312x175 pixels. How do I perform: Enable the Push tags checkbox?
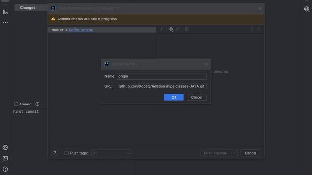pyautogui.click(x=66, y=153)
